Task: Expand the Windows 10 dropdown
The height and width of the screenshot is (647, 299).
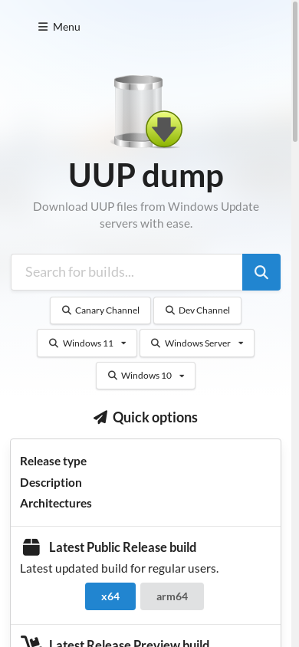Action: [x=146, y=376]
